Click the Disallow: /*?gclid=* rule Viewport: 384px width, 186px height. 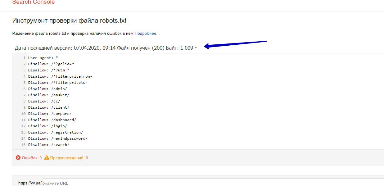51,64
